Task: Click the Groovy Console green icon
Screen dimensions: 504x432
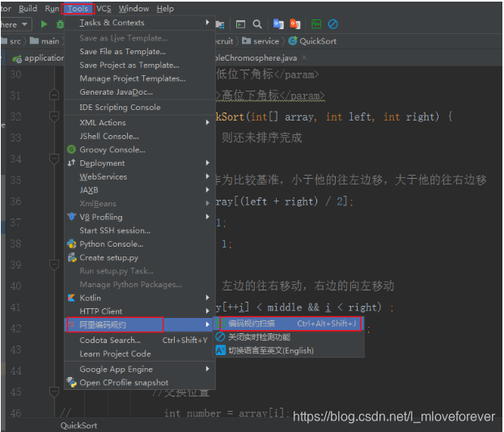Action: 71,150
